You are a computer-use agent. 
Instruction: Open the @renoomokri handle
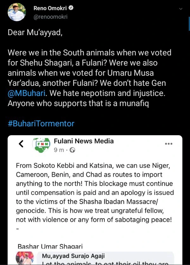[x=51, y=16]
